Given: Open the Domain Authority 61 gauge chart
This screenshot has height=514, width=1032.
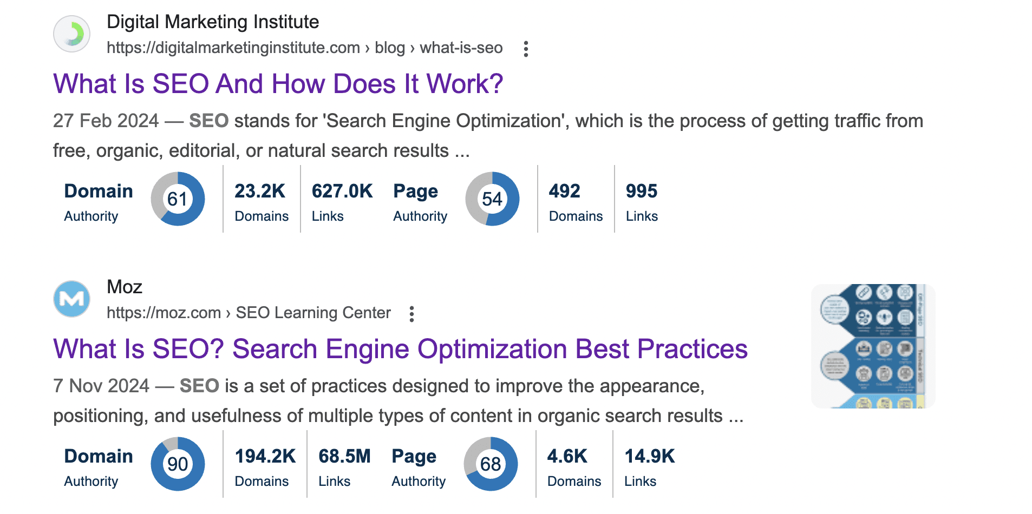Looking at the screenshot, I should [178, 199].
